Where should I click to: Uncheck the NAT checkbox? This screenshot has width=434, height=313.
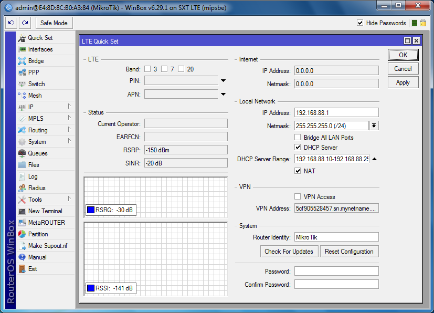tap(298, 171)
